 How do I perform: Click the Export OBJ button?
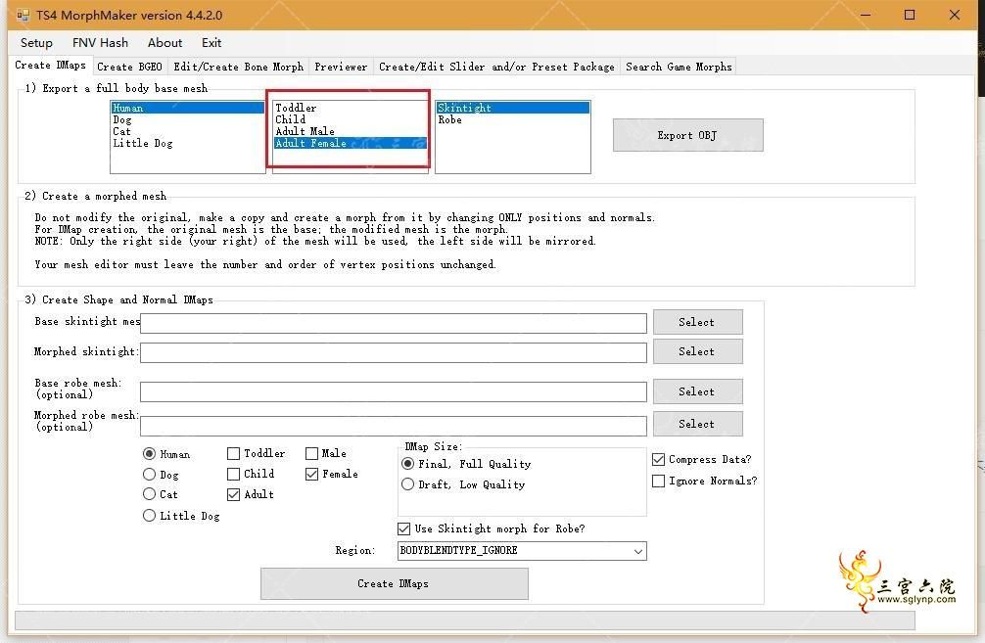[x=688, y=135]
